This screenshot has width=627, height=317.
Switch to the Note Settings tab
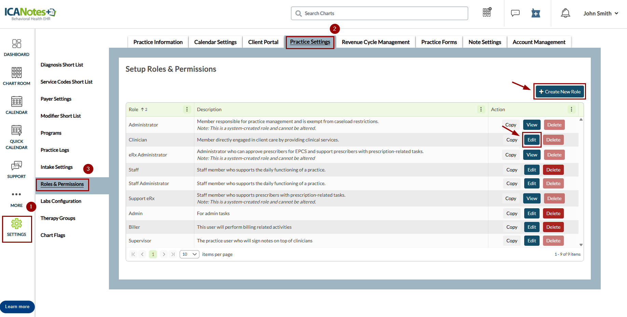[x=485, y=42]
